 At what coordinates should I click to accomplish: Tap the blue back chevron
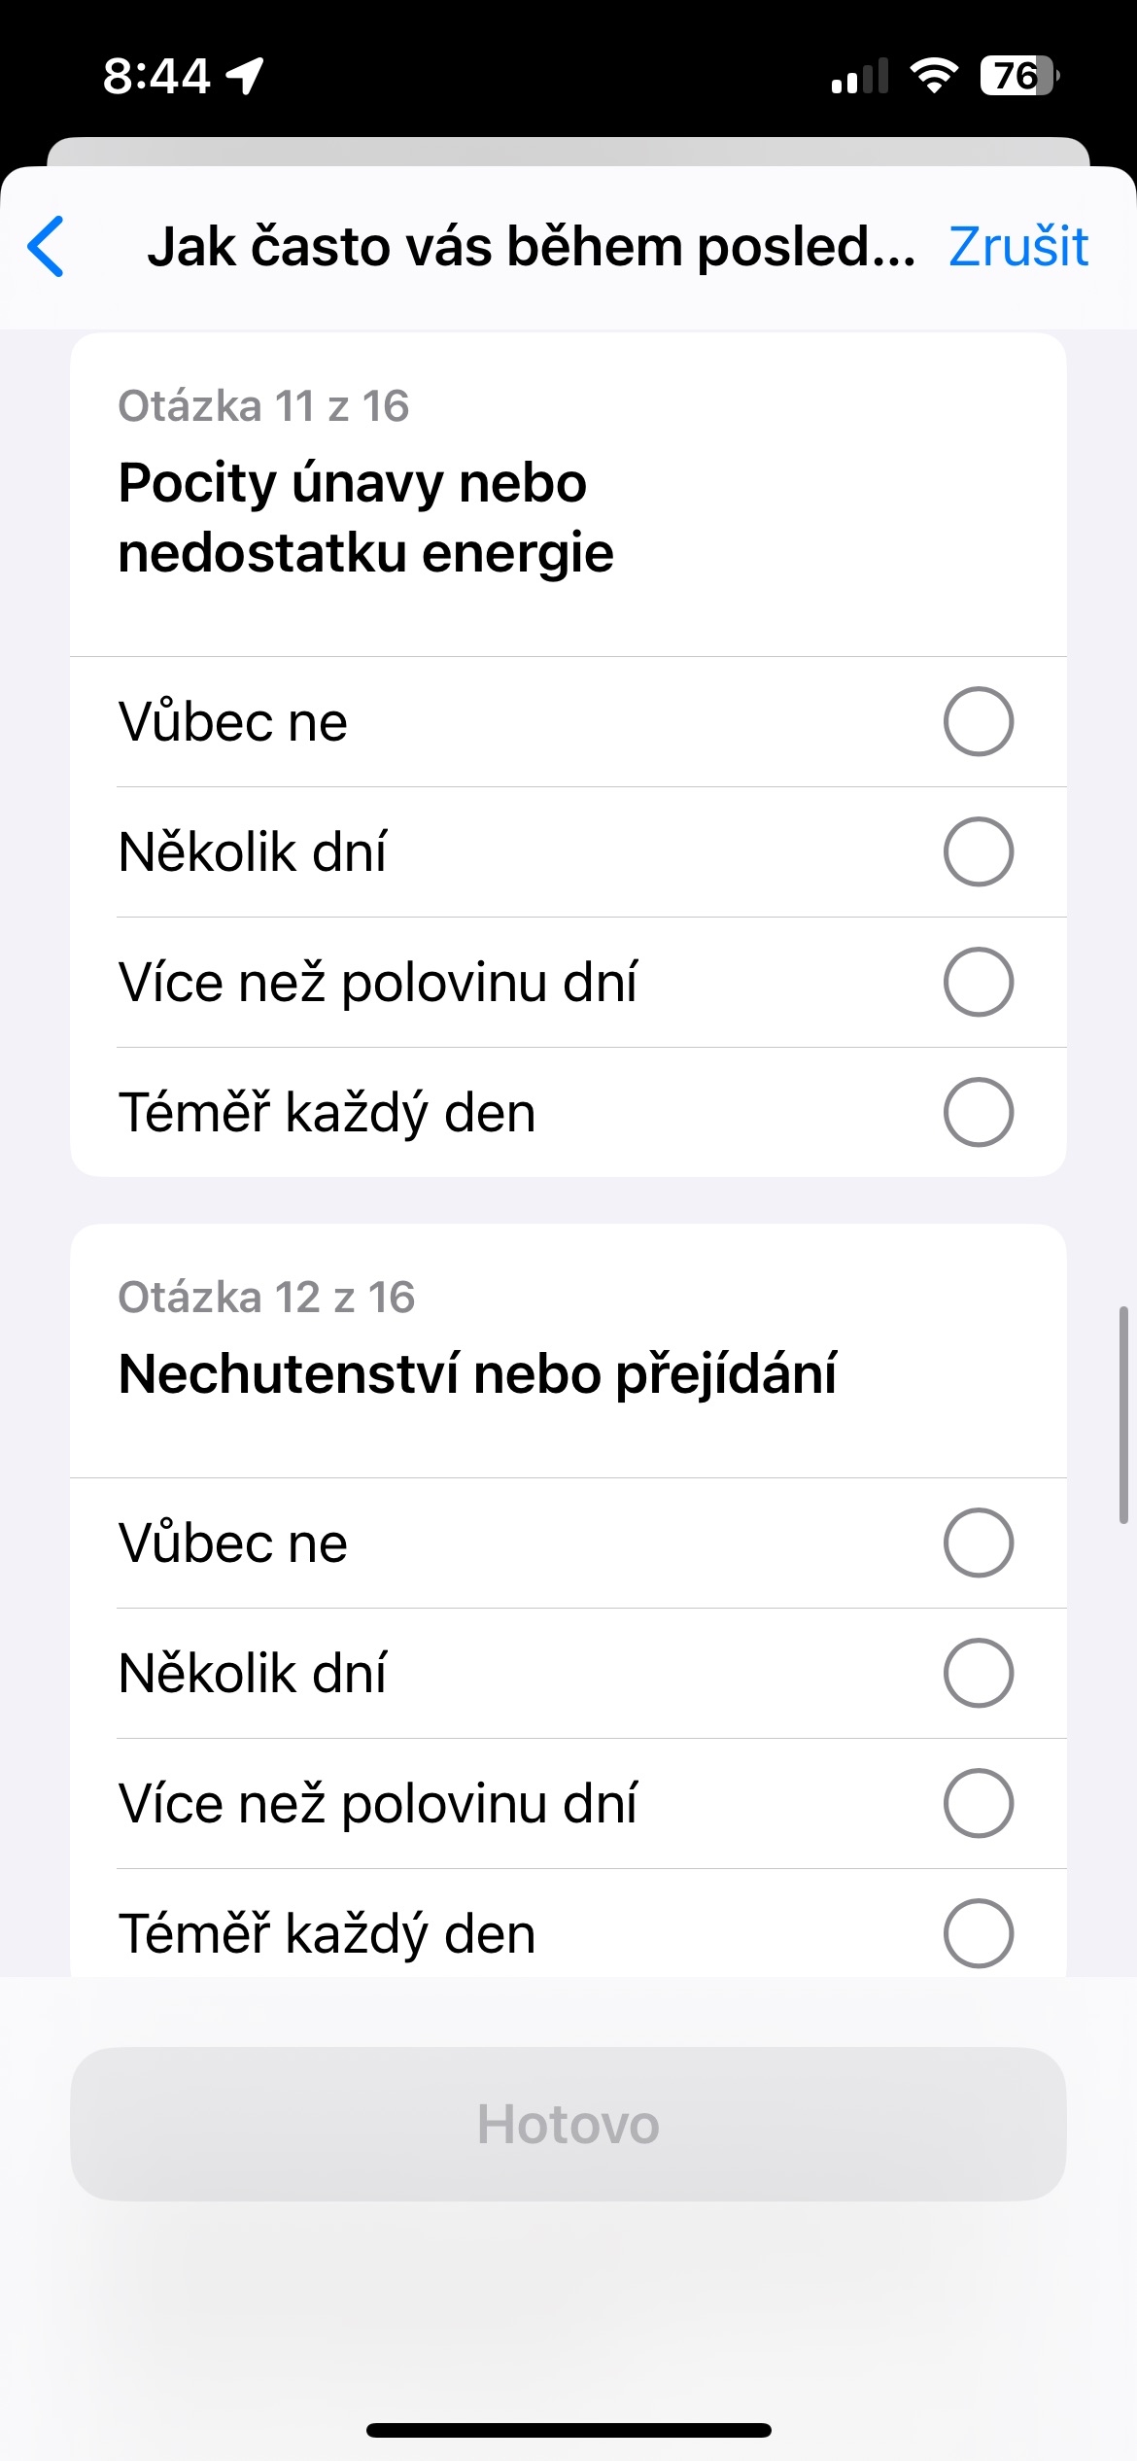tap(47, 247)
